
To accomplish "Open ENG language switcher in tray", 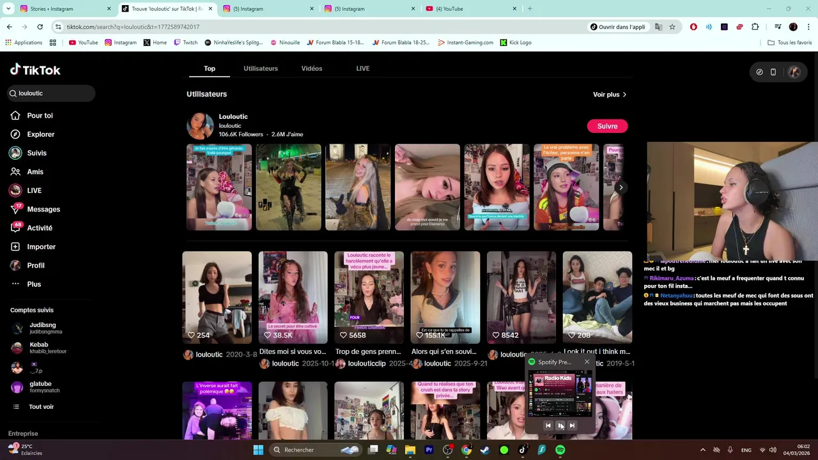I will [746, 450].
